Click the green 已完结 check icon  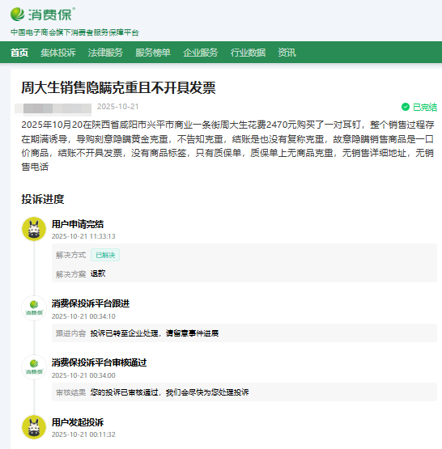[x=406, y=107]
